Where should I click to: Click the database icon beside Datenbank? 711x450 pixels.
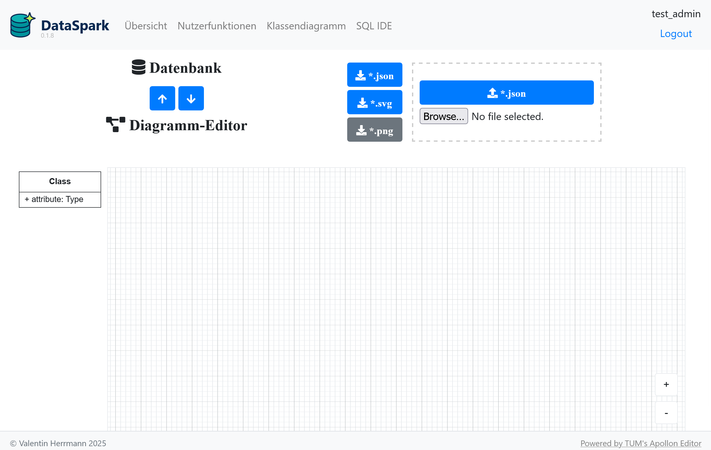(x=138, y=67)
